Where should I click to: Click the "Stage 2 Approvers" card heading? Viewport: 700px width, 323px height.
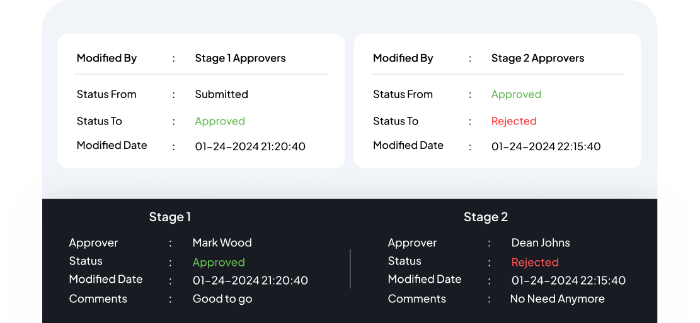coord(537,58)
